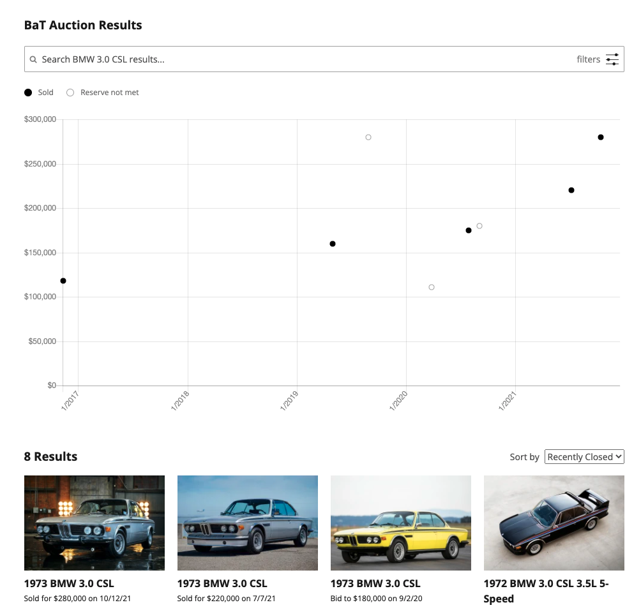Screen dimensions: 641x605
Task: Open the silver CSL warehouse thumbnail
Action: coord(94,523)
